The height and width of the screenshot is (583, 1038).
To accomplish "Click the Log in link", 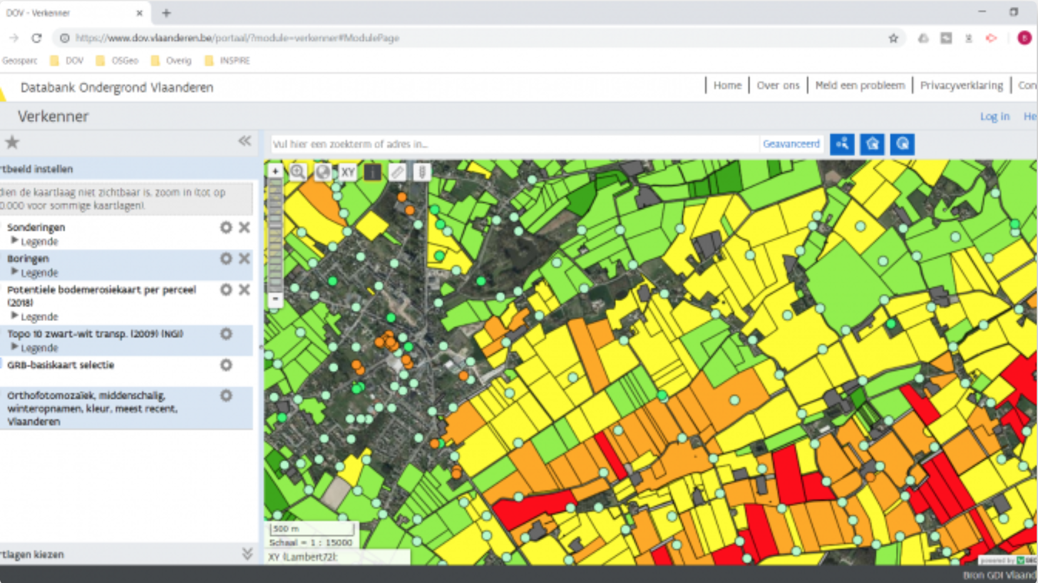I will coord(995,116).
